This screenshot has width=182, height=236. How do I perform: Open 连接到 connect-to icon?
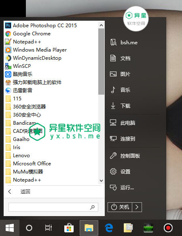click(113, 139)
